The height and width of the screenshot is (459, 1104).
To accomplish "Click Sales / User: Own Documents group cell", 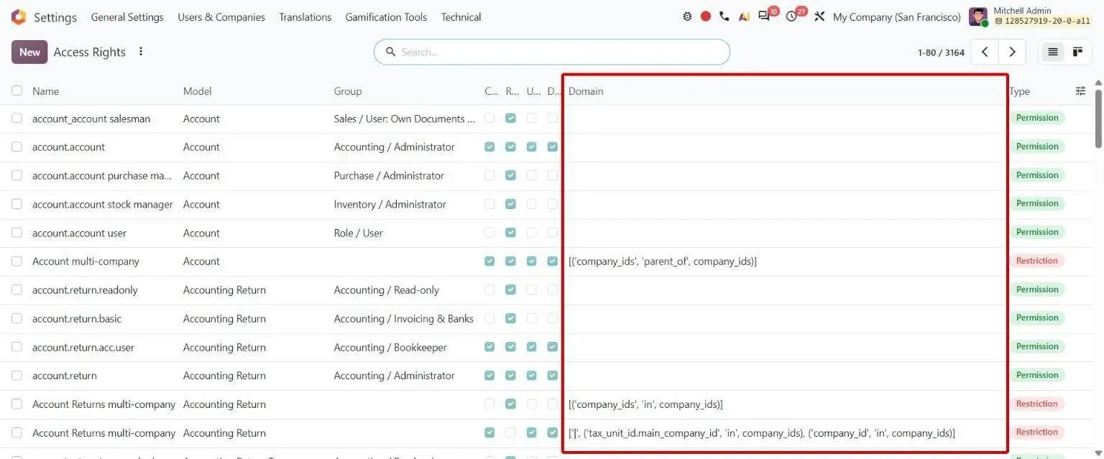I will (405, 119).
